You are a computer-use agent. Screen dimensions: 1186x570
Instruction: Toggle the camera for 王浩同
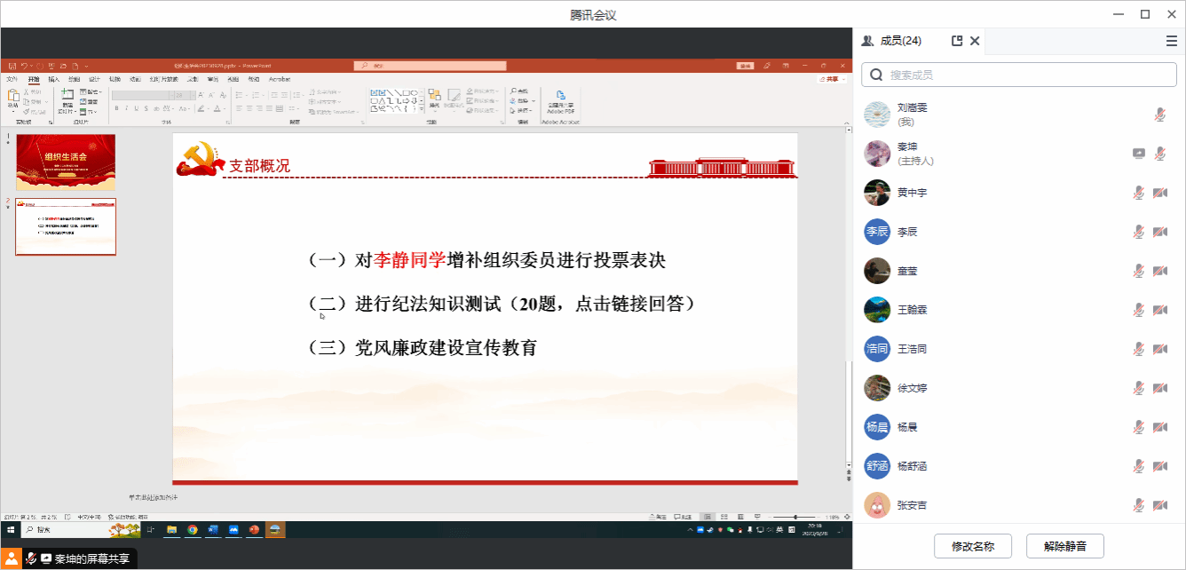[1159, 349]
